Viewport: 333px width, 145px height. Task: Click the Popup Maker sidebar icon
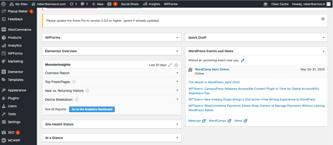click(x=4, y=11)
